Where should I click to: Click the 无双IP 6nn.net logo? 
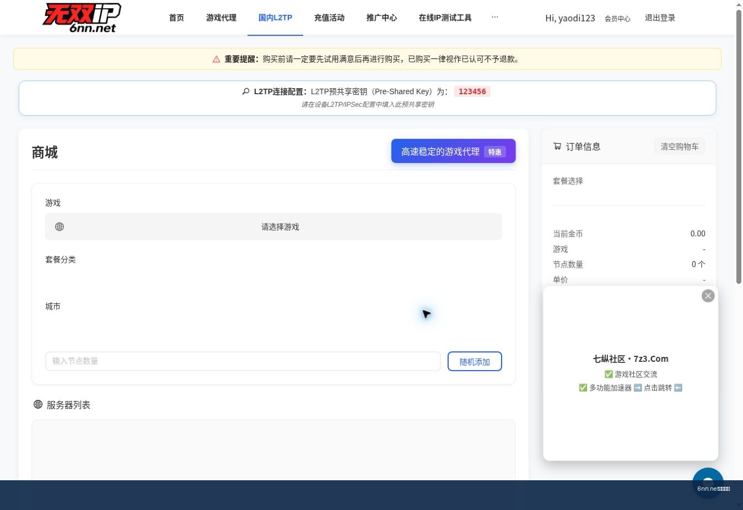[x=82, y=18]
